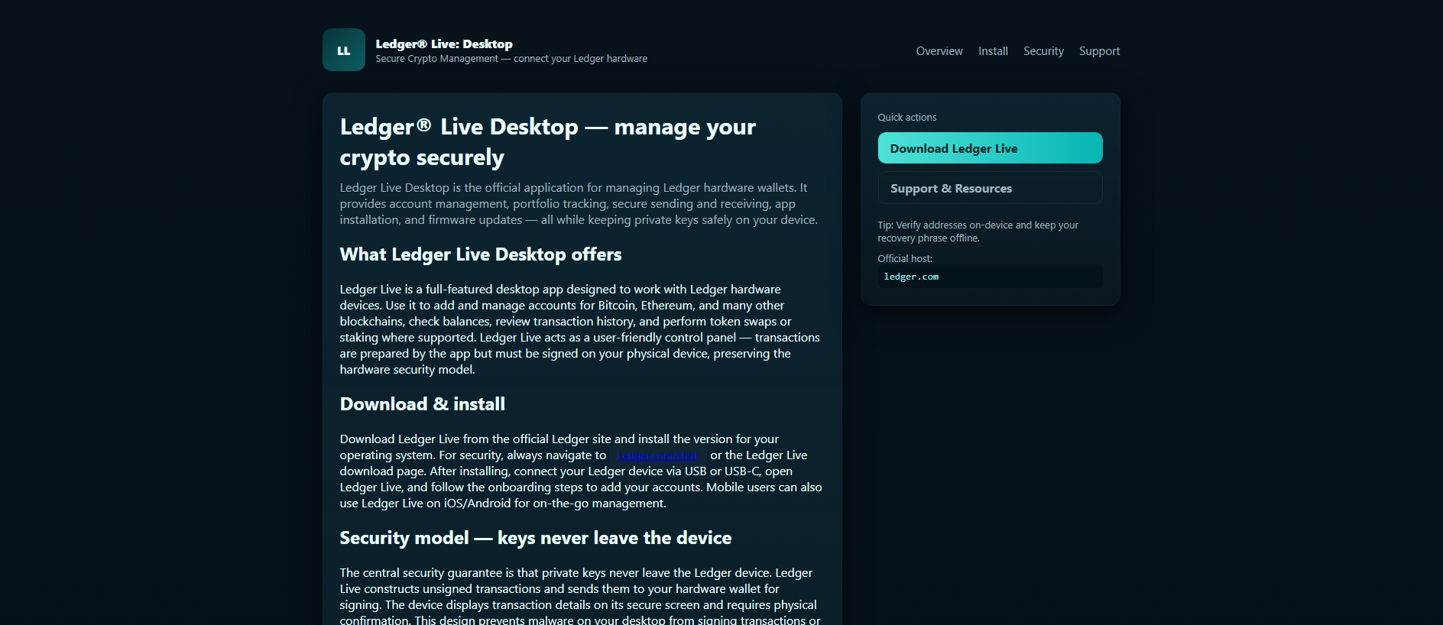
Task: Go to the Install nav link
Action: tap(993, 51)
